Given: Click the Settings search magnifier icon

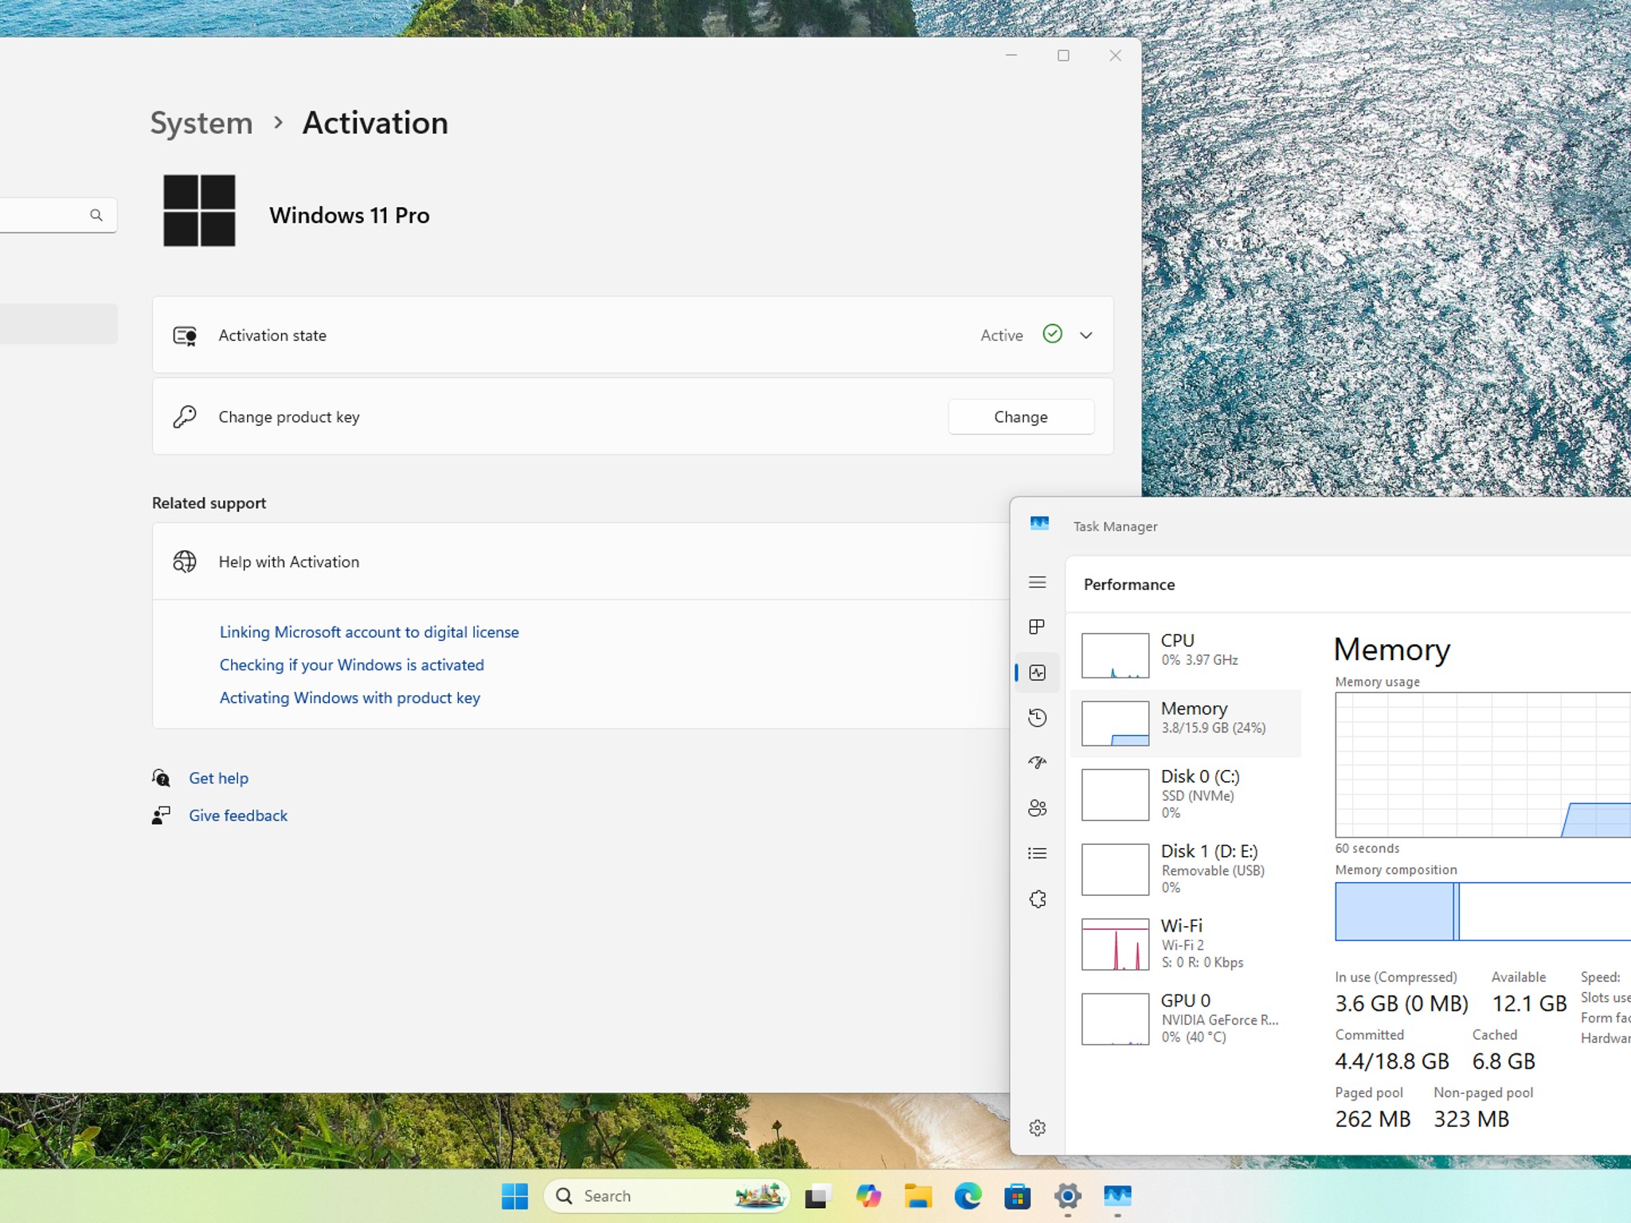Looking at the screenshot, I should pos(96,215).
